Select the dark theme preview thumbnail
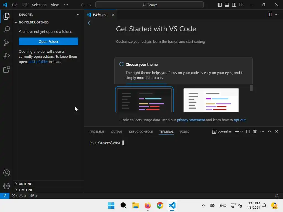This screenshot has height=212, width=283. pyautogui.click(x=144, y=99)
